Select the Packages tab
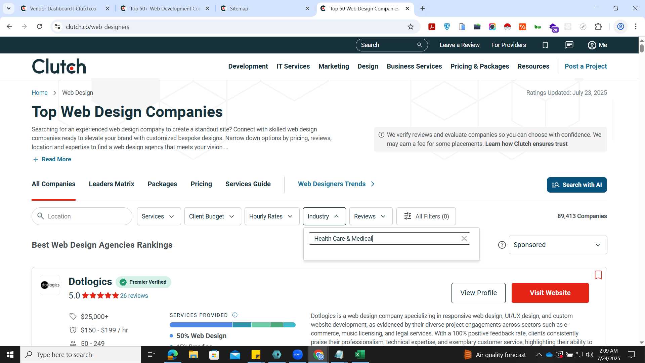Screen dimensions: 645x363 tap(162, 184)
